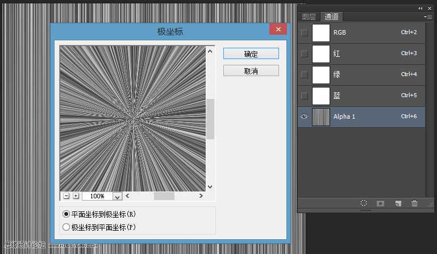Load channel as selection icon

click(364, 203)
